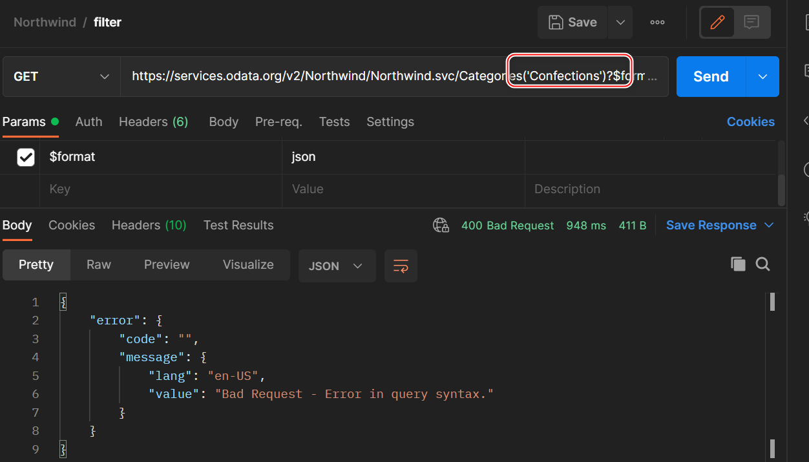809x462 pixels.
Task: Click the globe network information icon
Action: (x=441, y=226)
